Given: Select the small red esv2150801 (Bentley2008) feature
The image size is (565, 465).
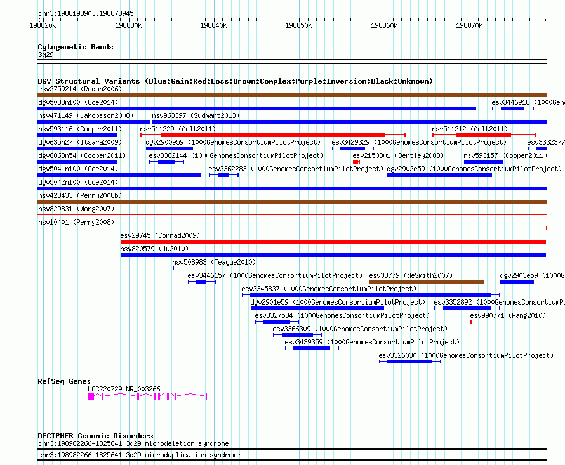Looking at the screenshot, I should coord(356,162).
